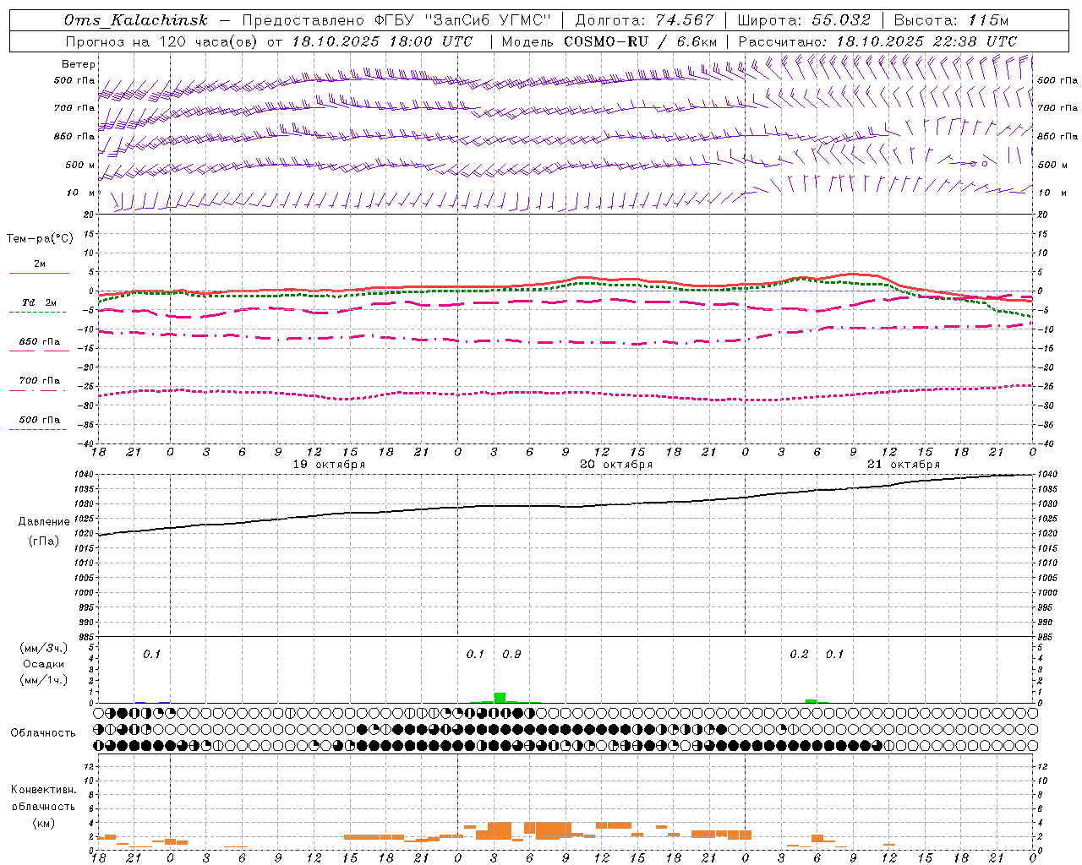
Task: Click the 0.9 precipitation amount value
Action: tap(511, 655)
